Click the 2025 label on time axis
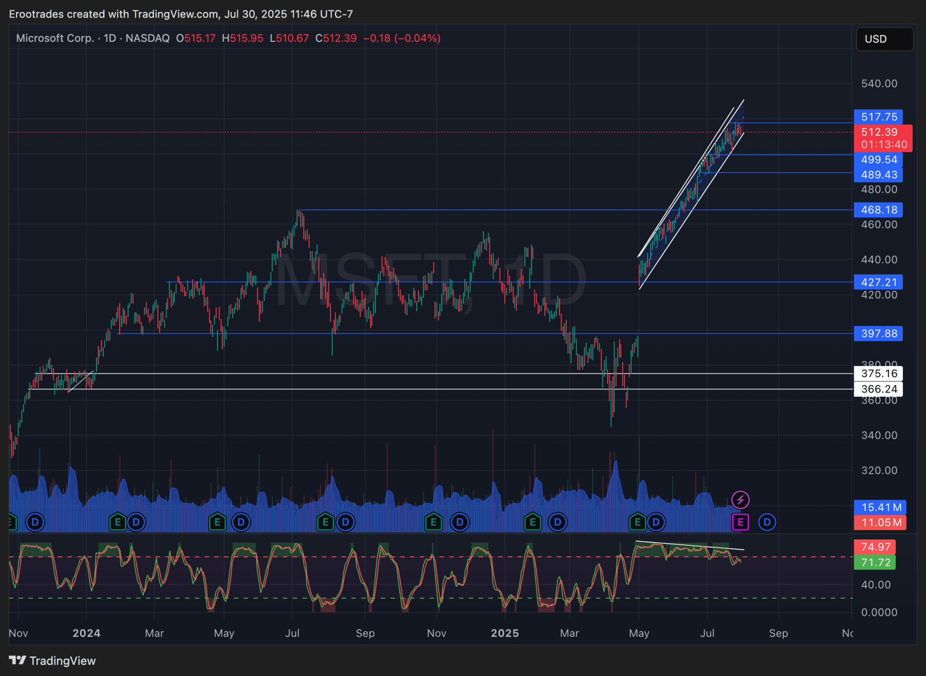This screenshot has height=676, width=926. pos(504,633)
